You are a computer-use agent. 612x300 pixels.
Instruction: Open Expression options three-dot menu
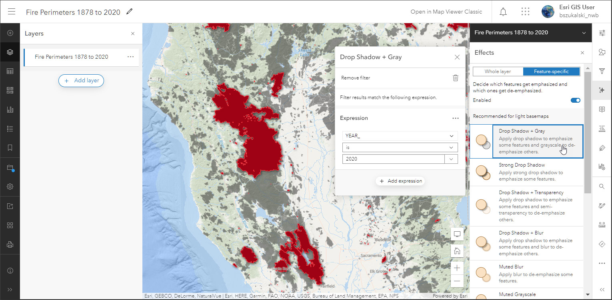(455, 118)
